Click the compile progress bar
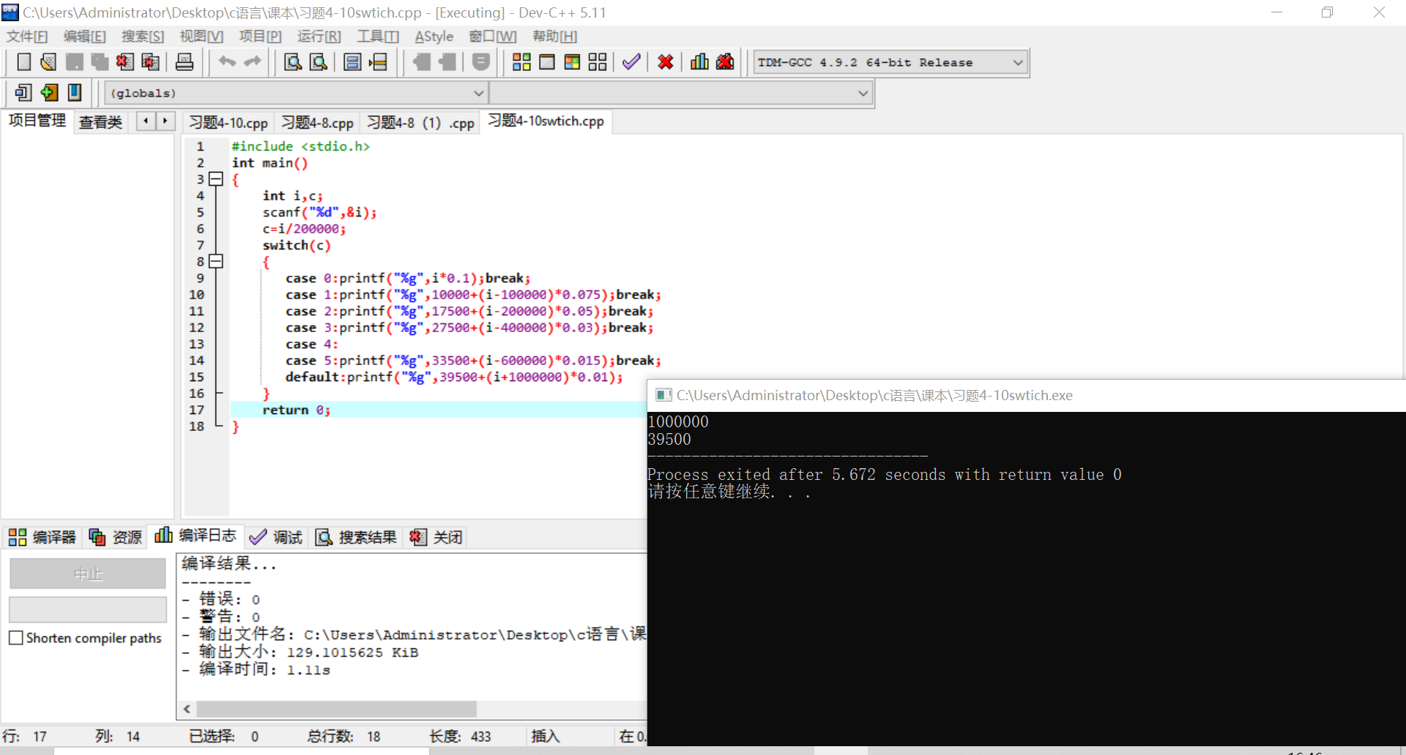Screen dimensions: 1406x755 click(88, 609)
